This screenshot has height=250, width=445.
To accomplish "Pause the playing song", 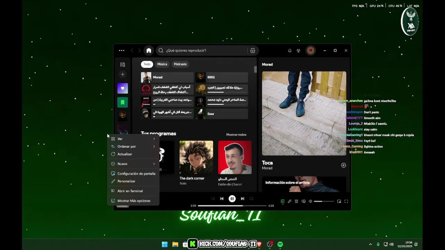I will (x=232, y=199).
